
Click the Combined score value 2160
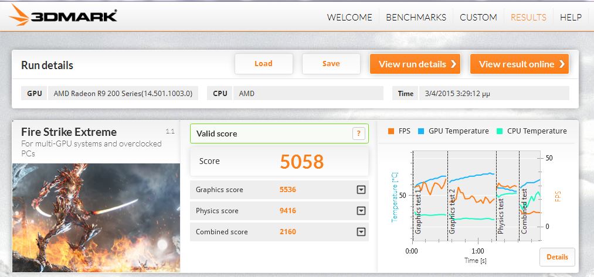(287, 232)
